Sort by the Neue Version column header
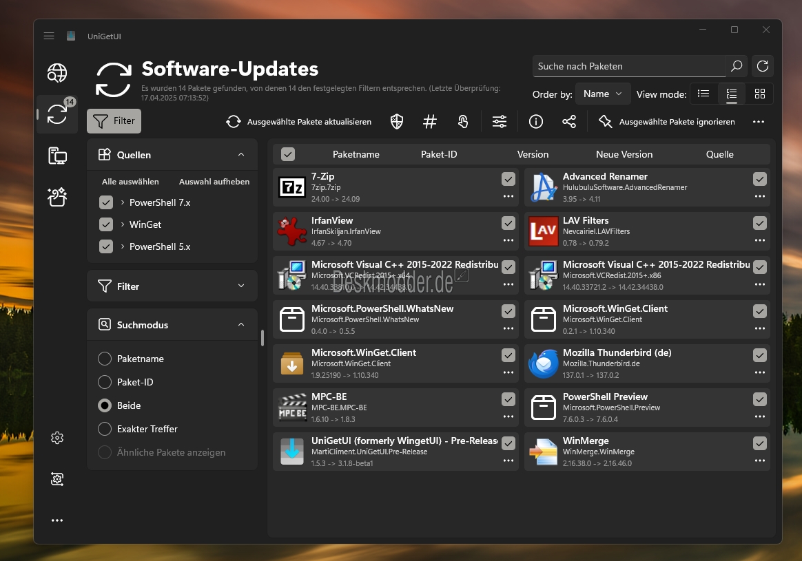 [624, 154]
